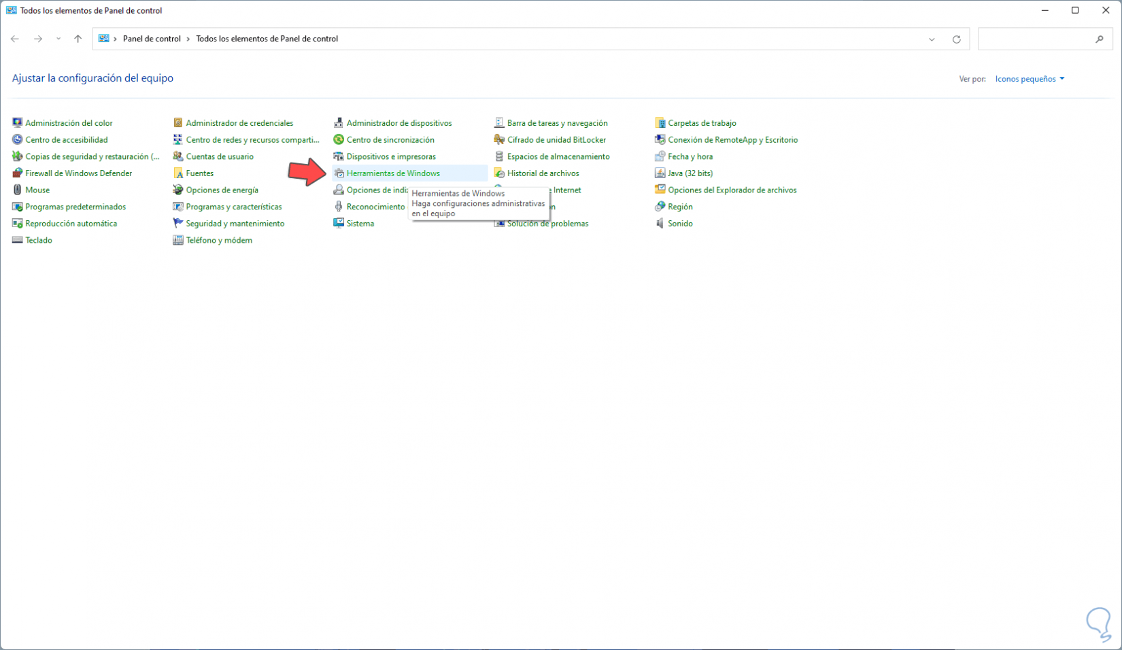Open Copias de seguridad y restauración link

click(92, 156)
